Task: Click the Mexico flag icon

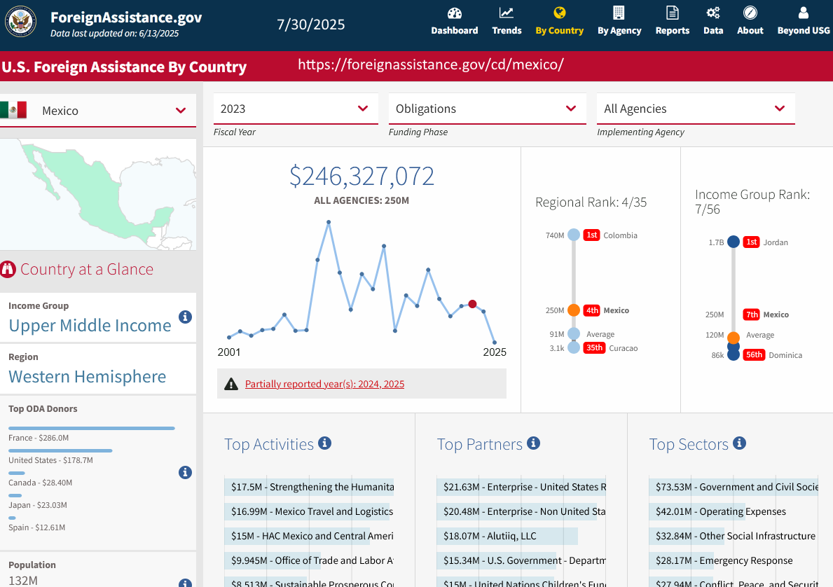Action: click(13, 110)
